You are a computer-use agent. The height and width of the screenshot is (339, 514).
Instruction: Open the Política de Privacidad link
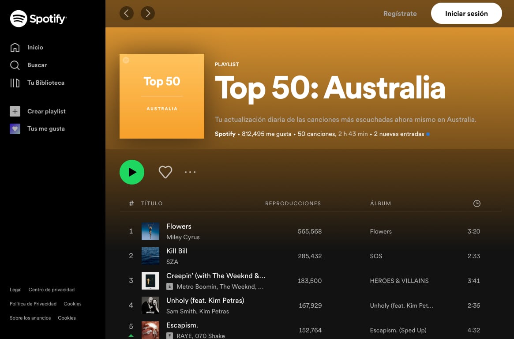tap(33, 304)
